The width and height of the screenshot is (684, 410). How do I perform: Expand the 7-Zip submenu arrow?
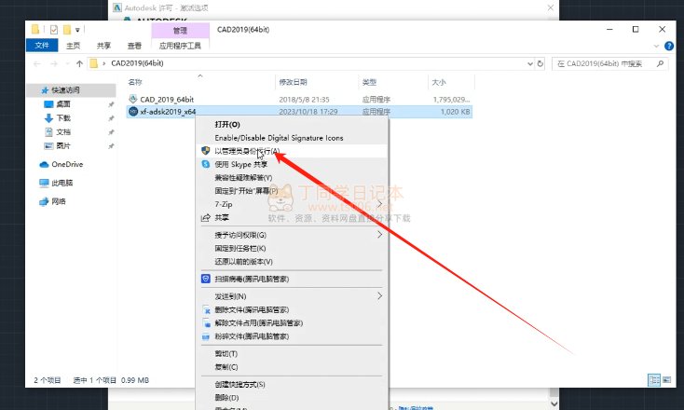point(379,204)
